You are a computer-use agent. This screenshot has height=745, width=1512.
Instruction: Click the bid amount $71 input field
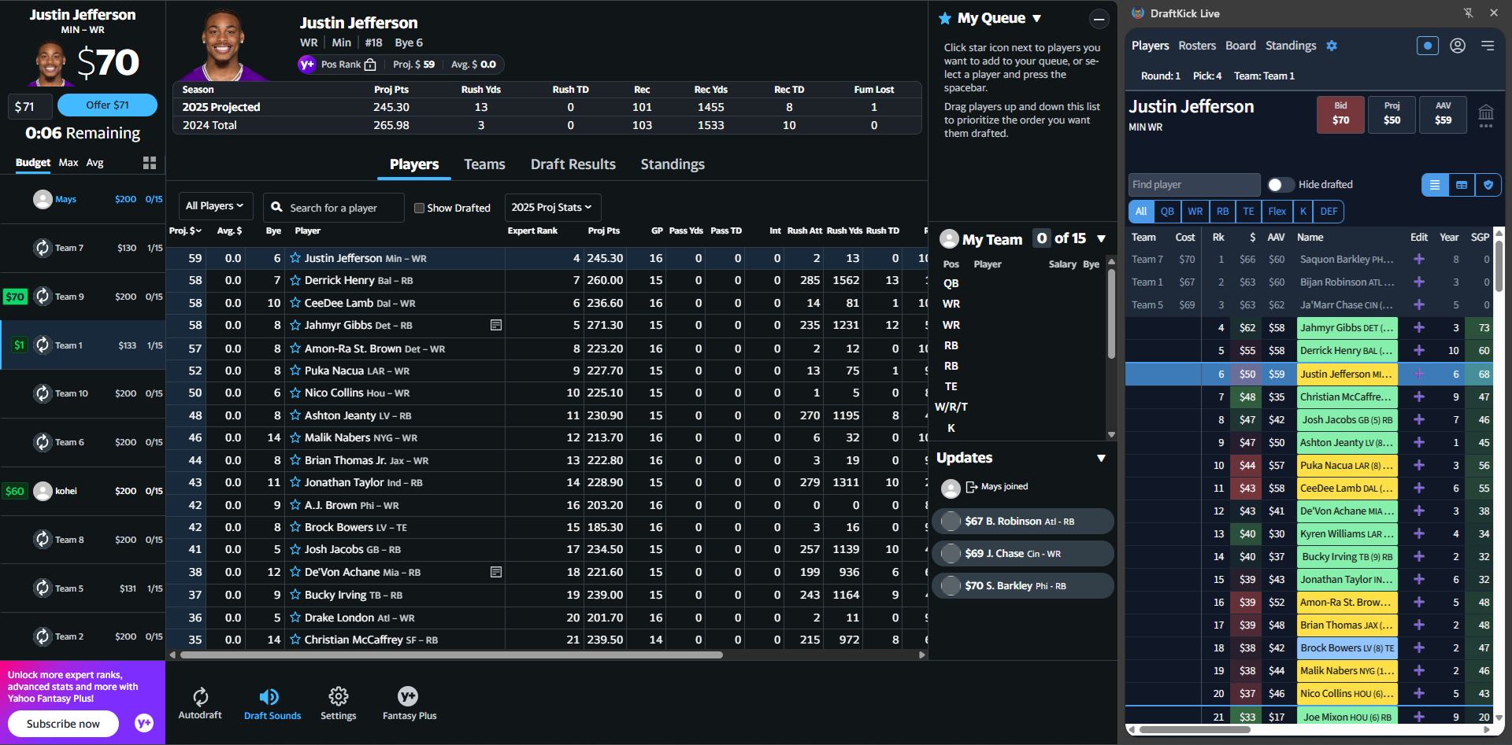coord(31,106)
